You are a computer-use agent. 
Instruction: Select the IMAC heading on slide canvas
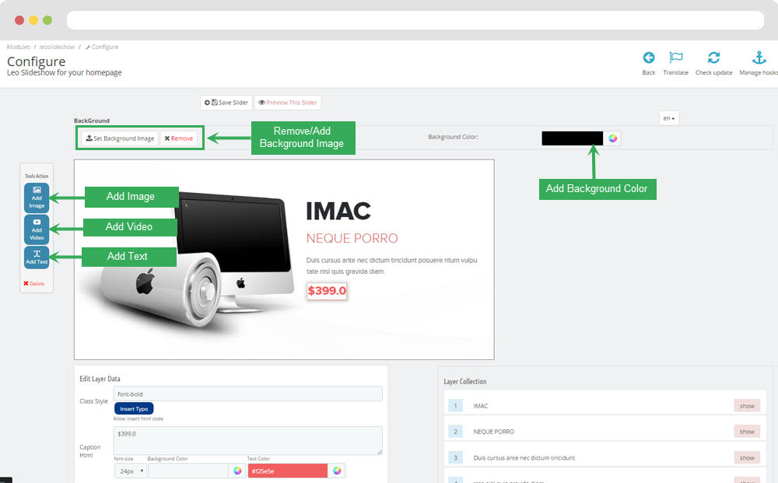338,211
